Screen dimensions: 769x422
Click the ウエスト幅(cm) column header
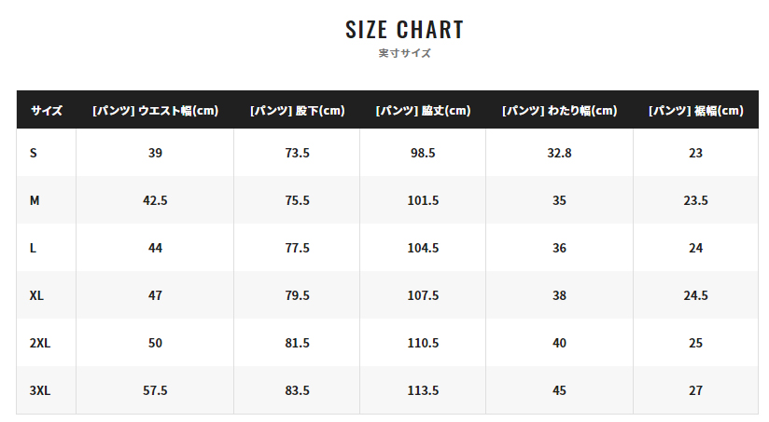tap(155, 110)
